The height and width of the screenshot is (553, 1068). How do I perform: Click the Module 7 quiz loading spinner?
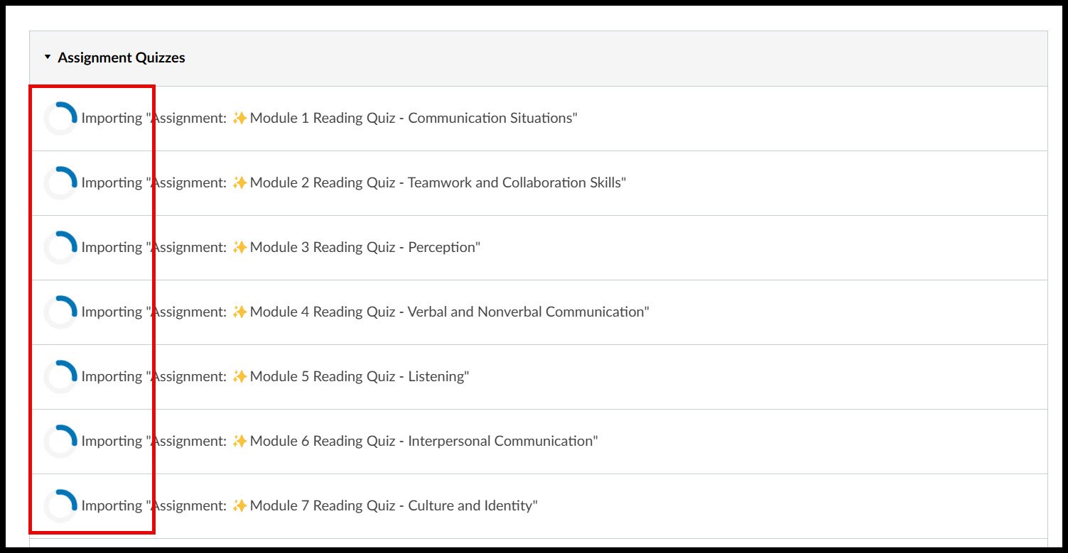tap(60, 505)
